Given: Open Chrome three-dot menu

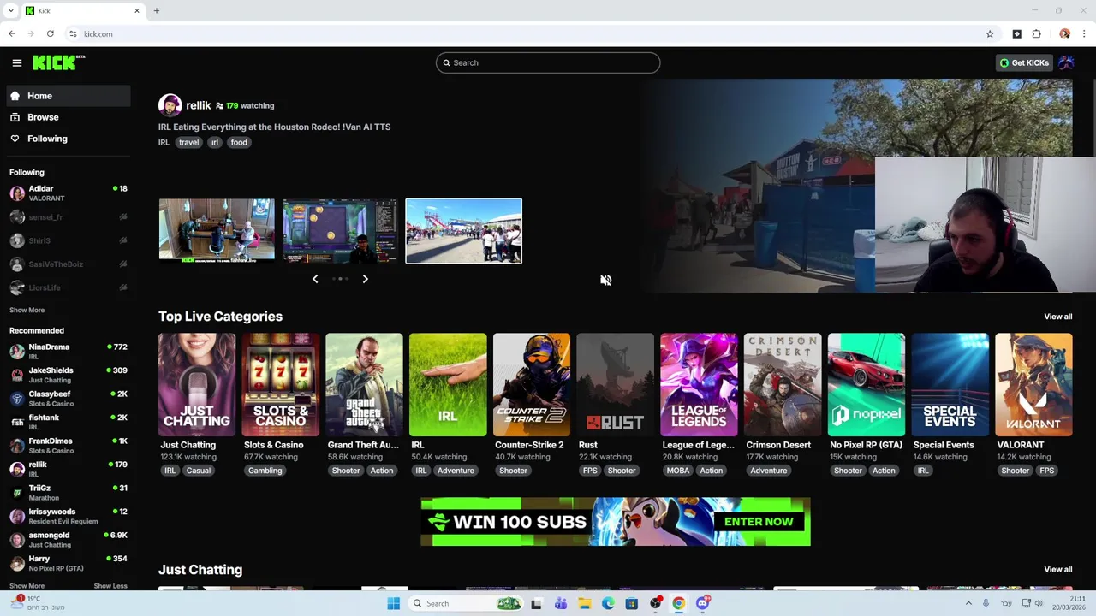Looking at the screenshot, I should 1084,34.
